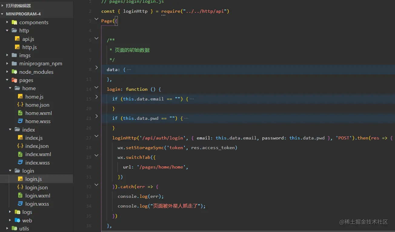Screen dimensions: 395x232
Task: Select the JS icon of index.js
Action: pos(20,138)
